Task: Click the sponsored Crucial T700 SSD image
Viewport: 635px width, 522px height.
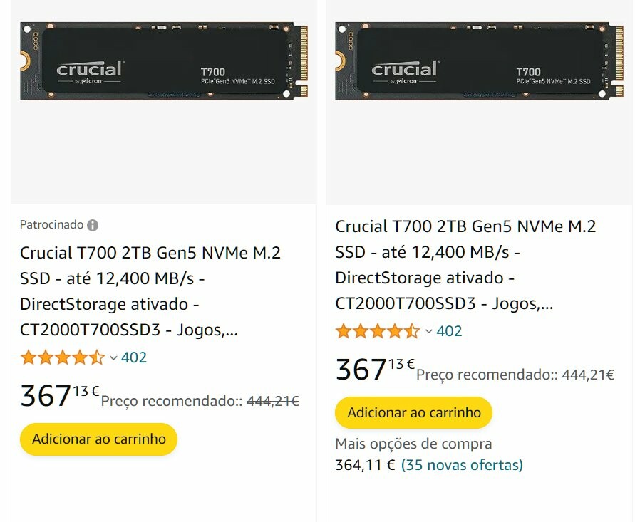Action: tap(164, 62)
